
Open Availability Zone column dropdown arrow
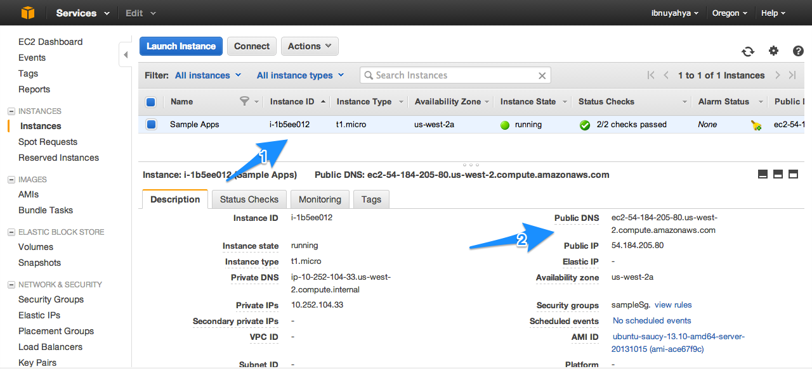[487, 102]
